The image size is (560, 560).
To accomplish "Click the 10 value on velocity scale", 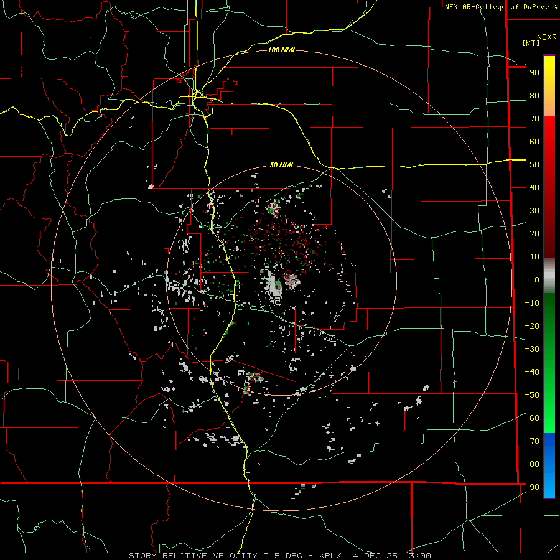I will pyautogui.click(x=534, y=257).
